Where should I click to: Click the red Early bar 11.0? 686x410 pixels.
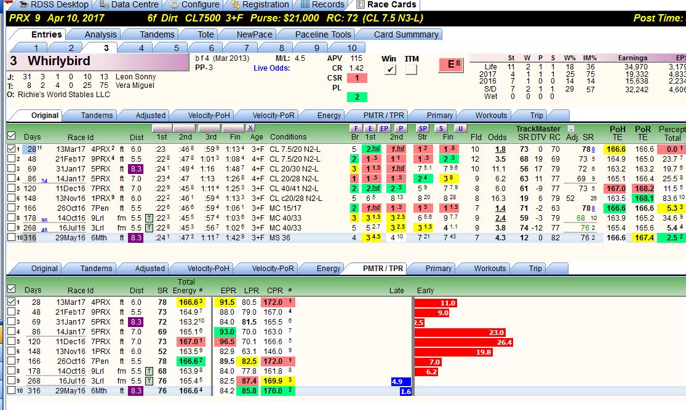coord(436,303)
